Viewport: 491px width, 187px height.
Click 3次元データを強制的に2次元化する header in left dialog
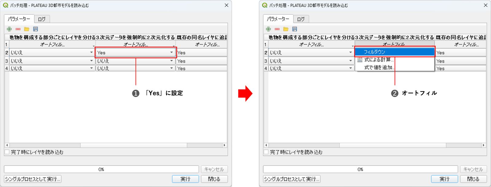(x=136, y=37)
